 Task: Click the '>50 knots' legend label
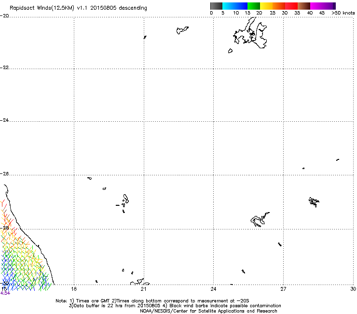pyautogui.click(x=343, y=13)
